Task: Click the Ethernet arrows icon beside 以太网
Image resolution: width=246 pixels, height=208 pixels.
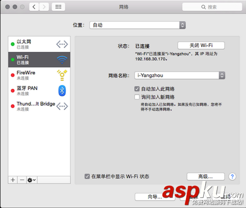Action: (x=62, y=44)
